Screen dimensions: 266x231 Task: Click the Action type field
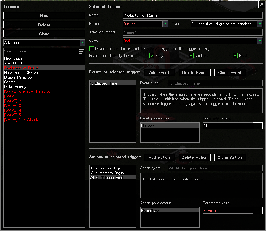pyautogui.click(x=215, y=168)
